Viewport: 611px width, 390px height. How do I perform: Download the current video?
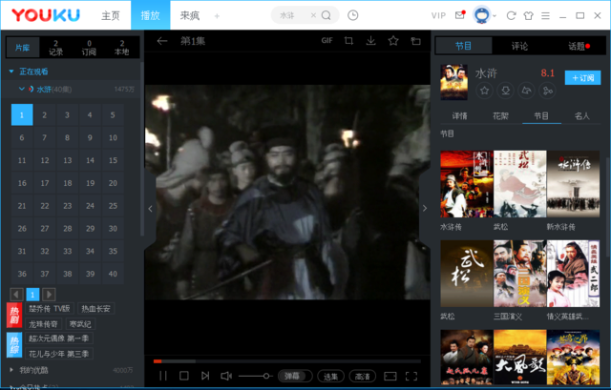[371, 40]
